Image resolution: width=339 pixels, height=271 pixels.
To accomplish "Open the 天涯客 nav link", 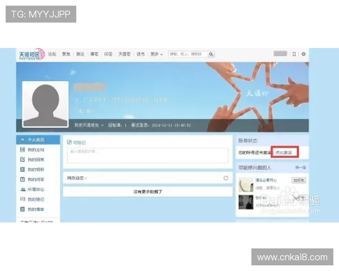I will [124, 54].
